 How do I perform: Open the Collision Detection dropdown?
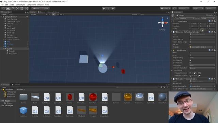click(x=202, y=68)
